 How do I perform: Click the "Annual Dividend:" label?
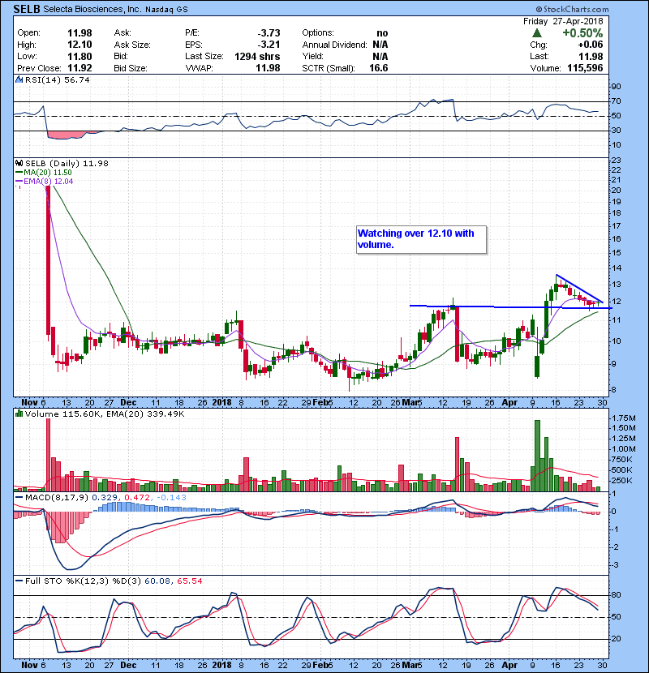pos(334,45)
